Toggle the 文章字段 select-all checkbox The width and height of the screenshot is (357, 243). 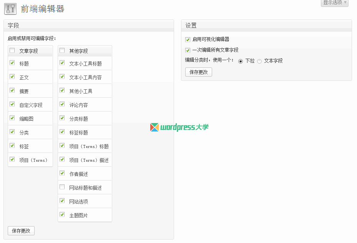[x=12, y=51]
